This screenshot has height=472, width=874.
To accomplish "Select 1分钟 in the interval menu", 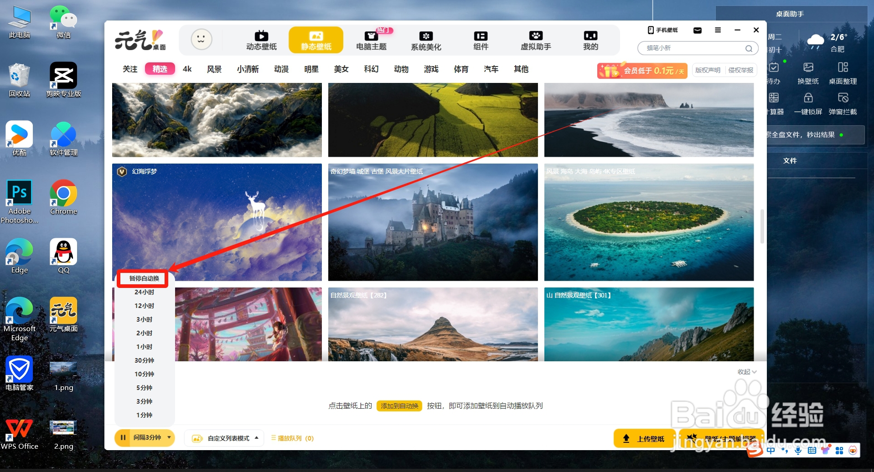I will 144,415.
